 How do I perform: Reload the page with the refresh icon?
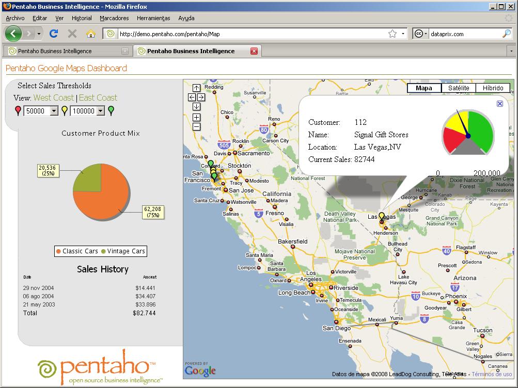pyautogui.click(x=54, y=33)
